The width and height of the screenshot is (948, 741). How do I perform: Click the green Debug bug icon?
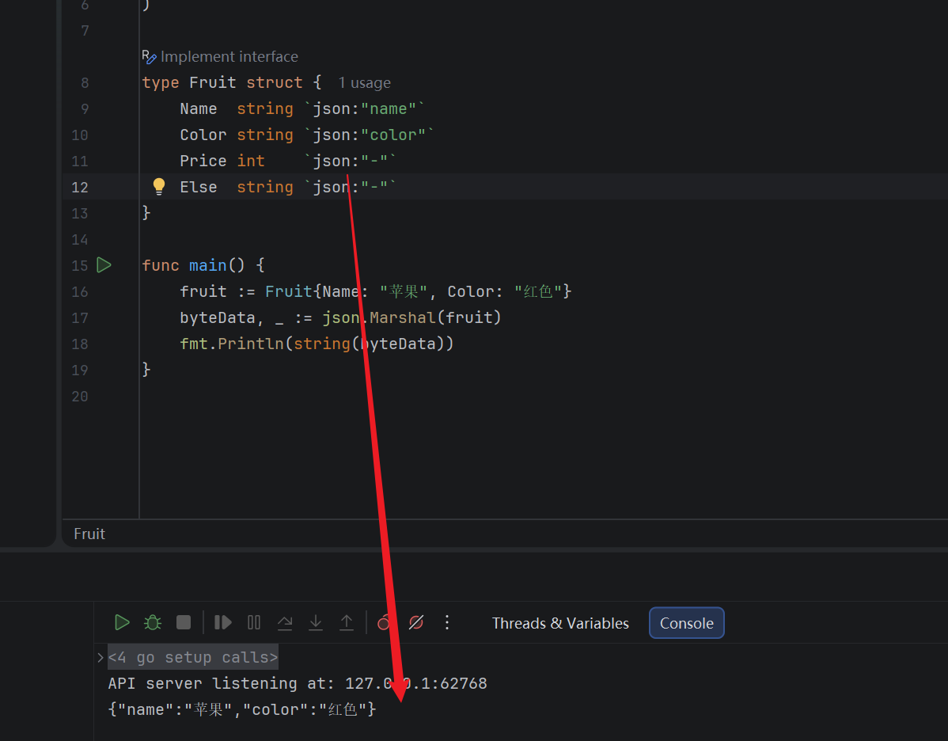(x=153, y=623)
